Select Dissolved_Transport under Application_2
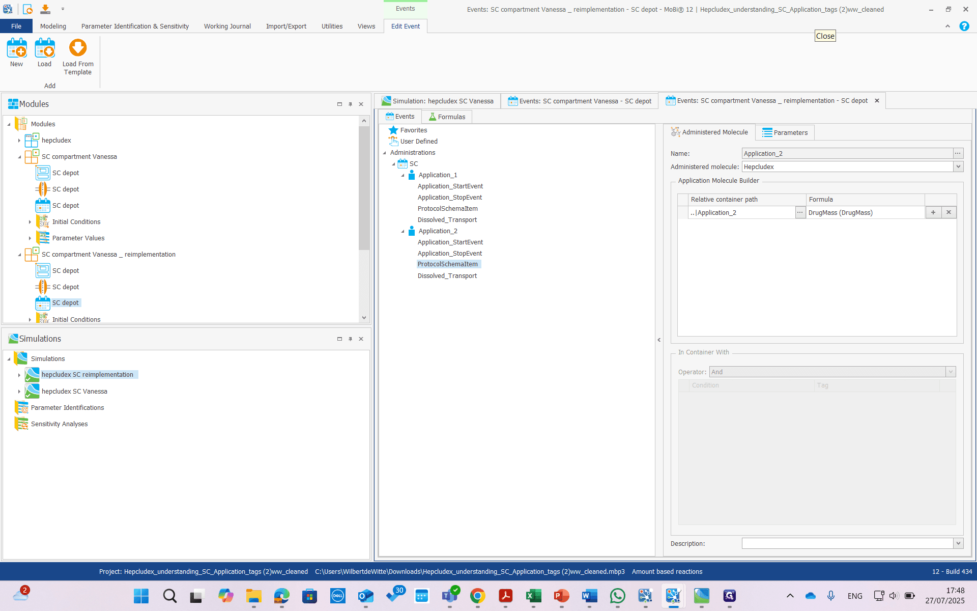This screenshot has height=611, width=977. [x=447, y=275]
